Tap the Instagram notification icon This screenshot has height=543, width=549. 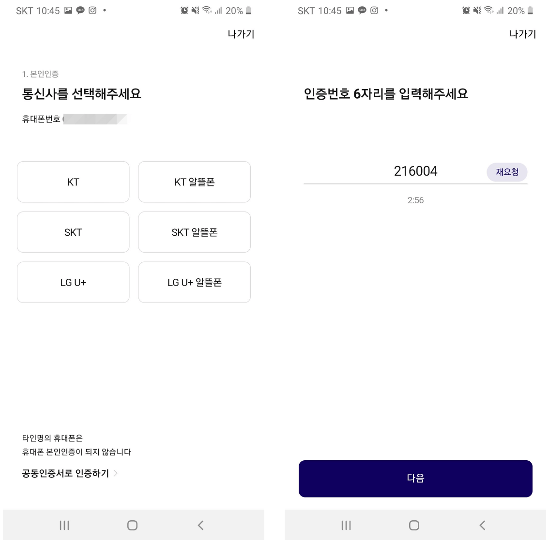pos(92,11)
